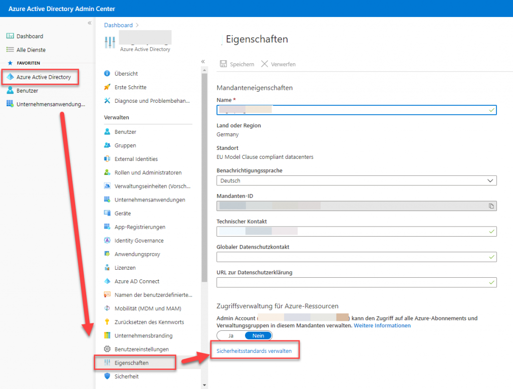This screenshot has width=513, height=389.
Task: Click the Verwerfen button
Action: click(279, 64)
